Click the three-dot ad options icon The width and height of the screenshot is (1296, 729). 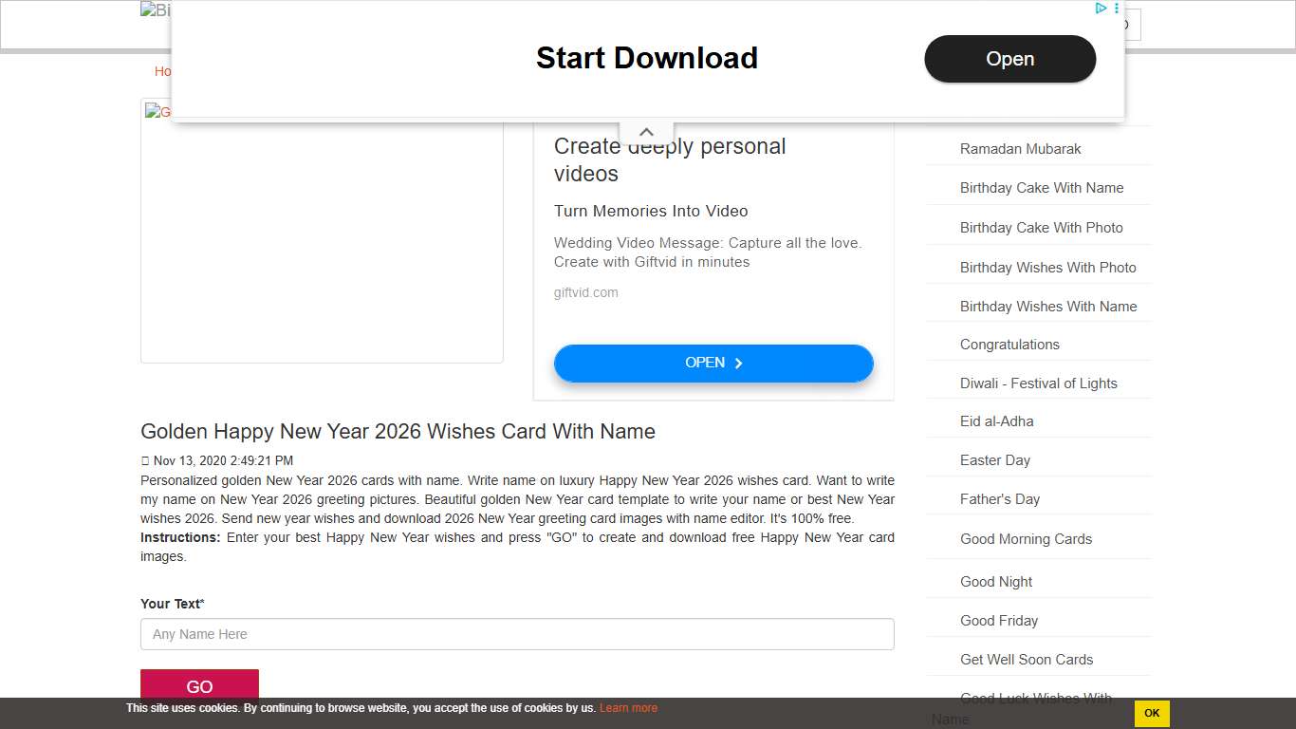[x=1117, y=8]
